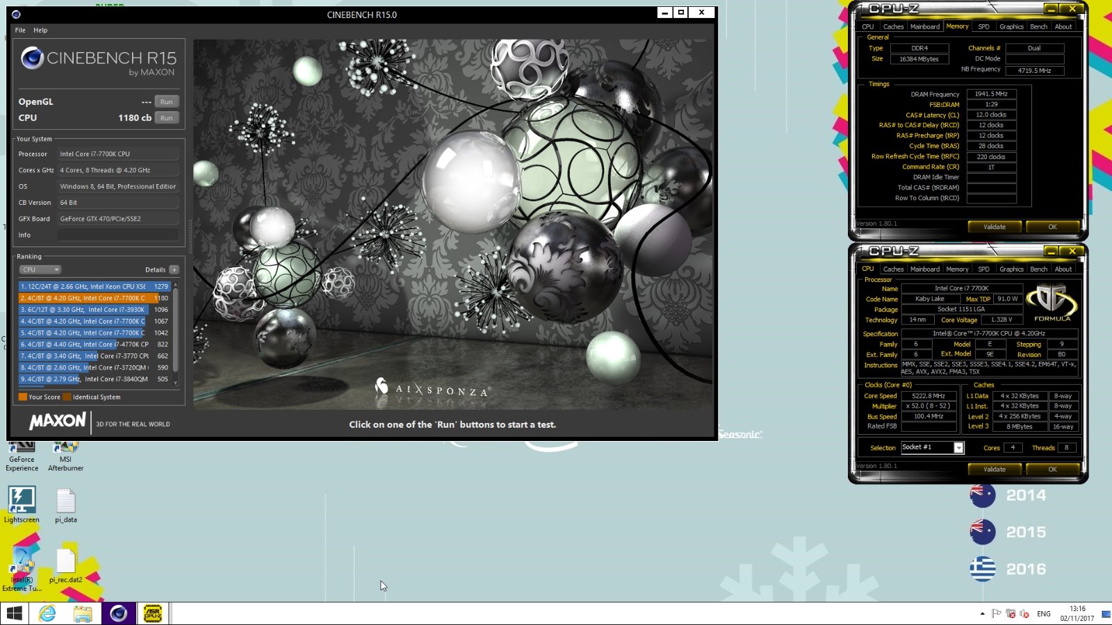1112x625 pixels.
Task: Click the Your Score orange legend swatch
Action: pos(23,397)
